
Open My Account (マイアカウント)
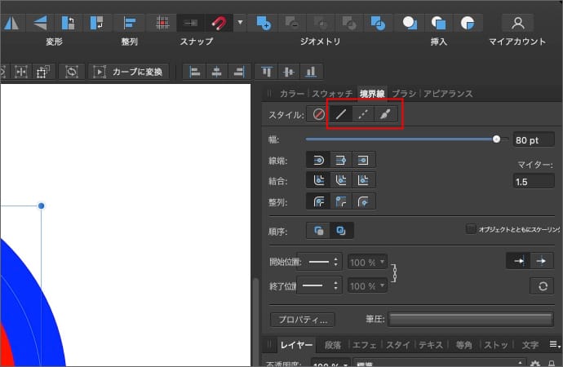[x=516, y=22]
